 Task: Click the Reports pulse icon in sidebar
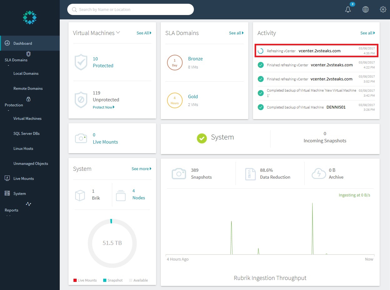click(28, 204)
